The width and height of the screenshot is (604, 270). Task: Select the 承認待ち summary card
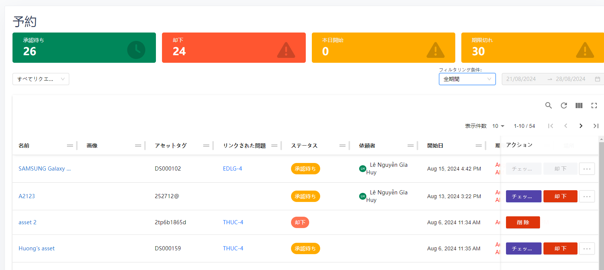pyautogui.click(x=84, y=48)
